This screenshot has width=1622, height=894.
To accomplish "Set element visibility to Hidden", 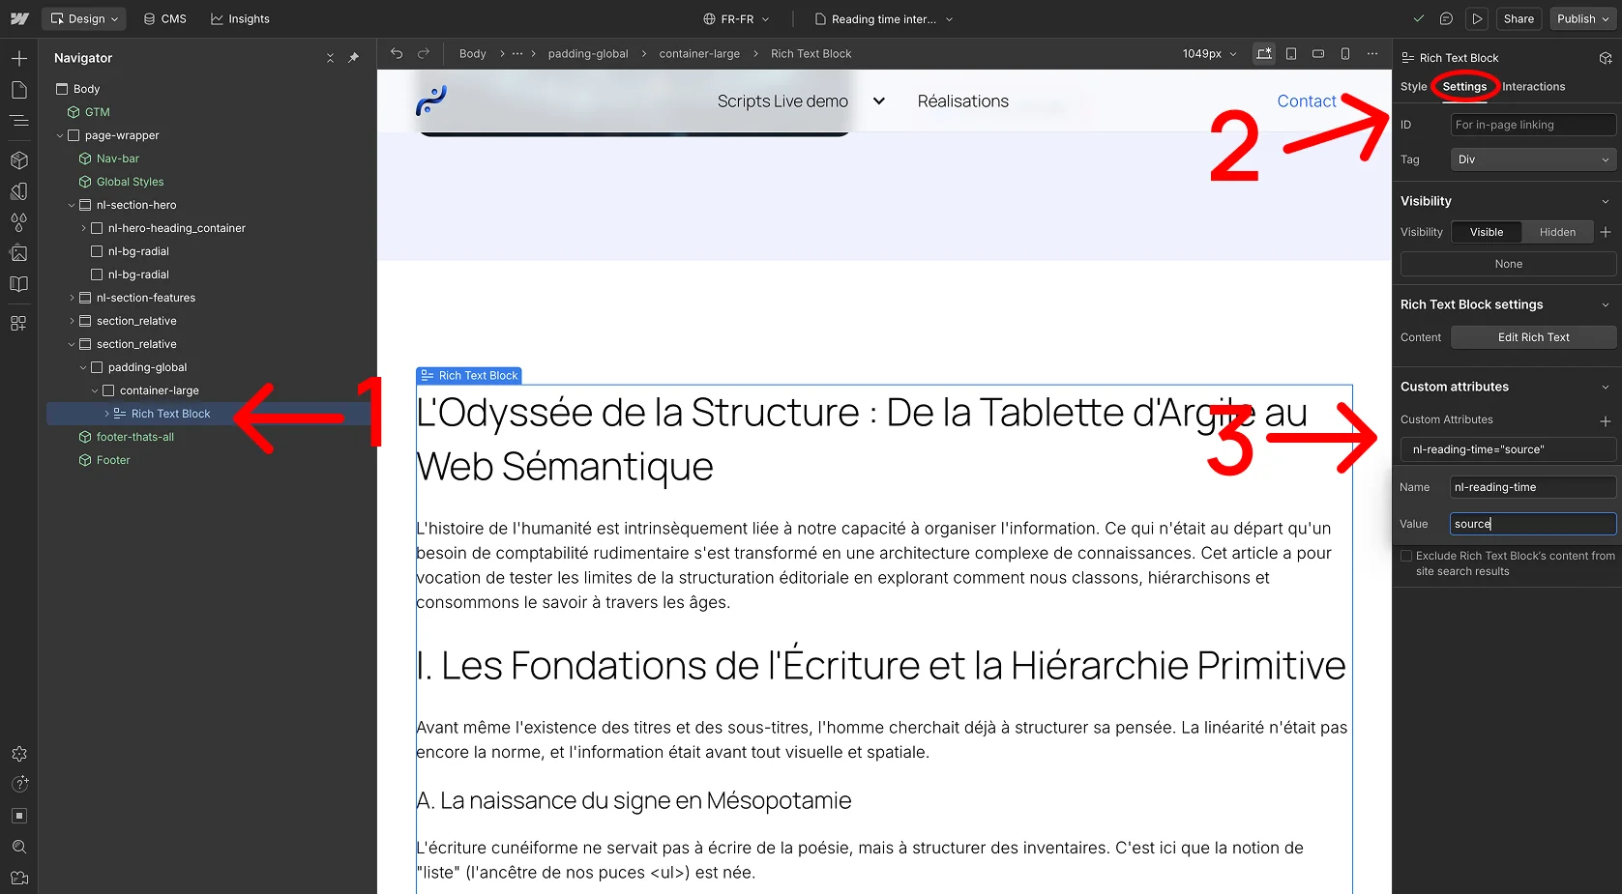I will [x=1556, y=232].
